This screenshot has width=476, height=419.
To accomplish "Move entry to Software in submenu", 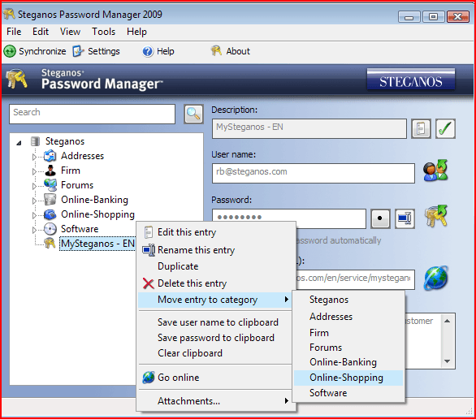I will pyautogui.click(x=348, y=393).
